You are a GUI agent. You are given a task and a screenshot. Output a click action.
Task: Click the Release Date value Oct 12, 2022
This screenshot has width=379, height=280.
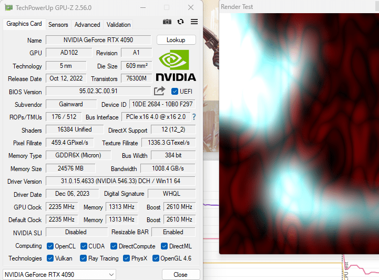[x=66, y=78]
